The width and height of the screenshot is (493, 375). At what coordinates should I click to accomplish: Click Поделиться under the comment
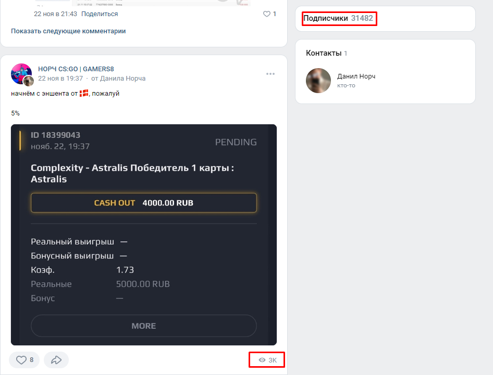tap(100, 14)
